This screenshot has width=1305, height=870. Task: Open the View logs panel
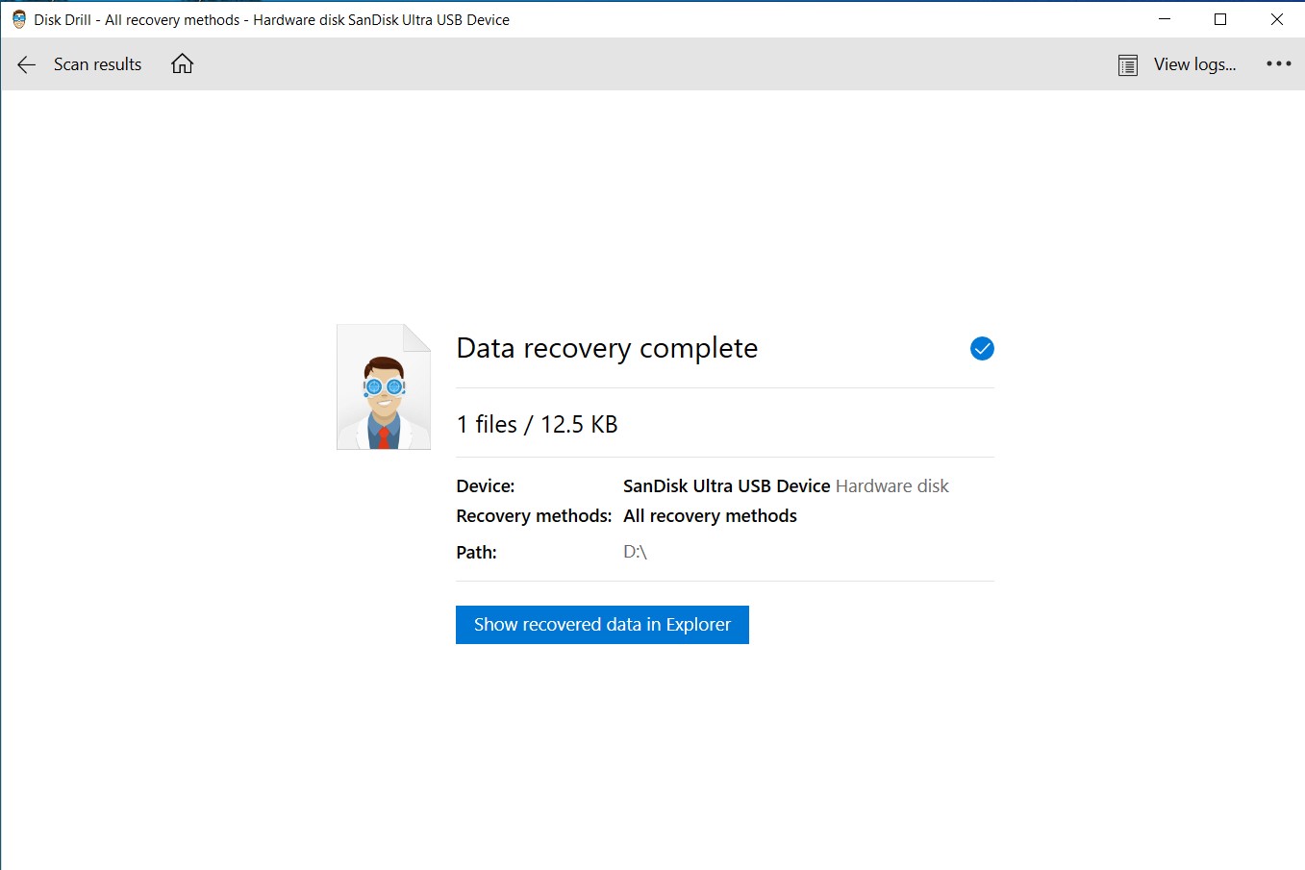(x=1194, y=63)
